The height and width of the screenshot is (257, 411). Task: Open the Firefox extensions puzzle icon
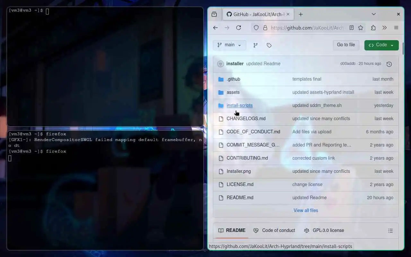[373, 28]
